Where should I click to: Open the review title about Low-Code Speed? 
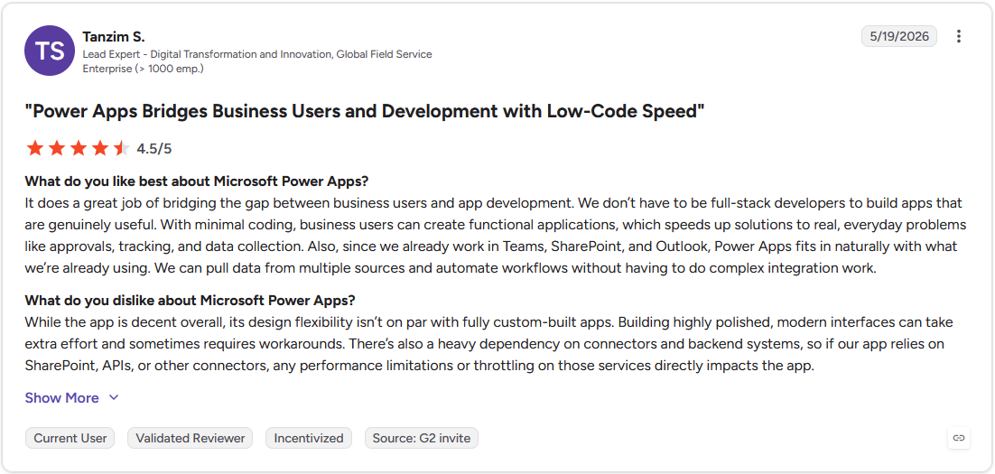coord(366,111)
